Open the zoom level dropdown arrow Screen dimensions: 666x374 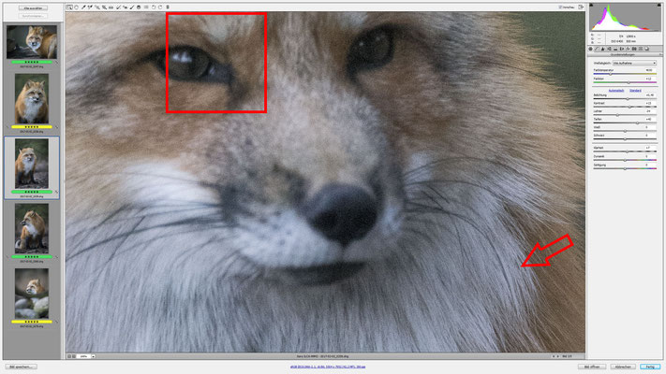(94, 356)
